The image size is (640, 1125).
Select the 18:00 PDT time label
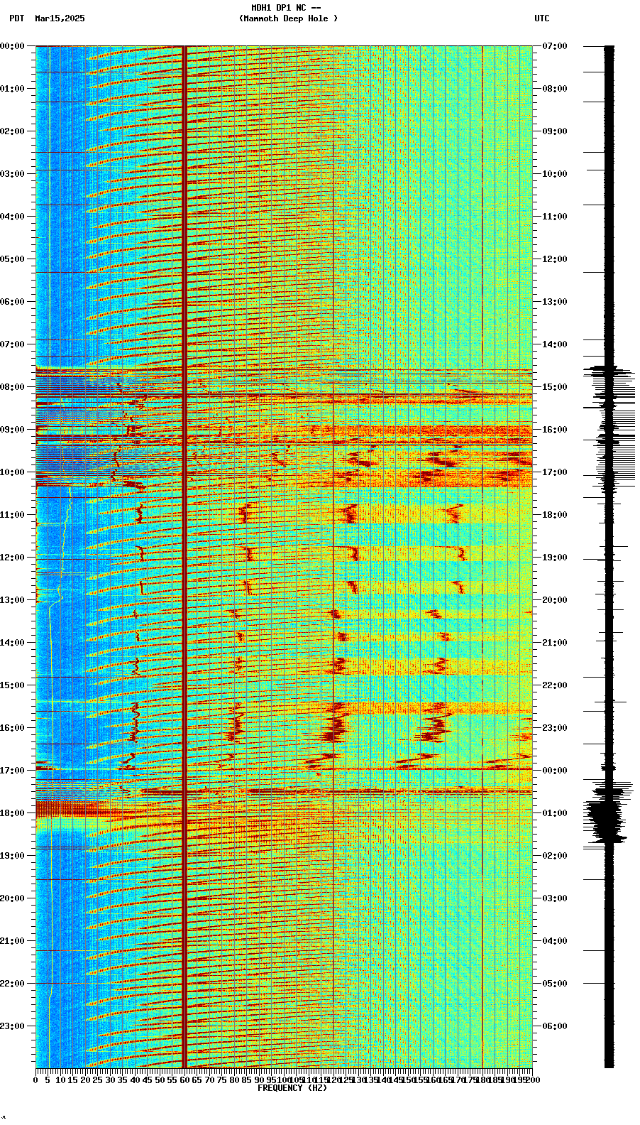pyautogui.click(x=13, y=813)
